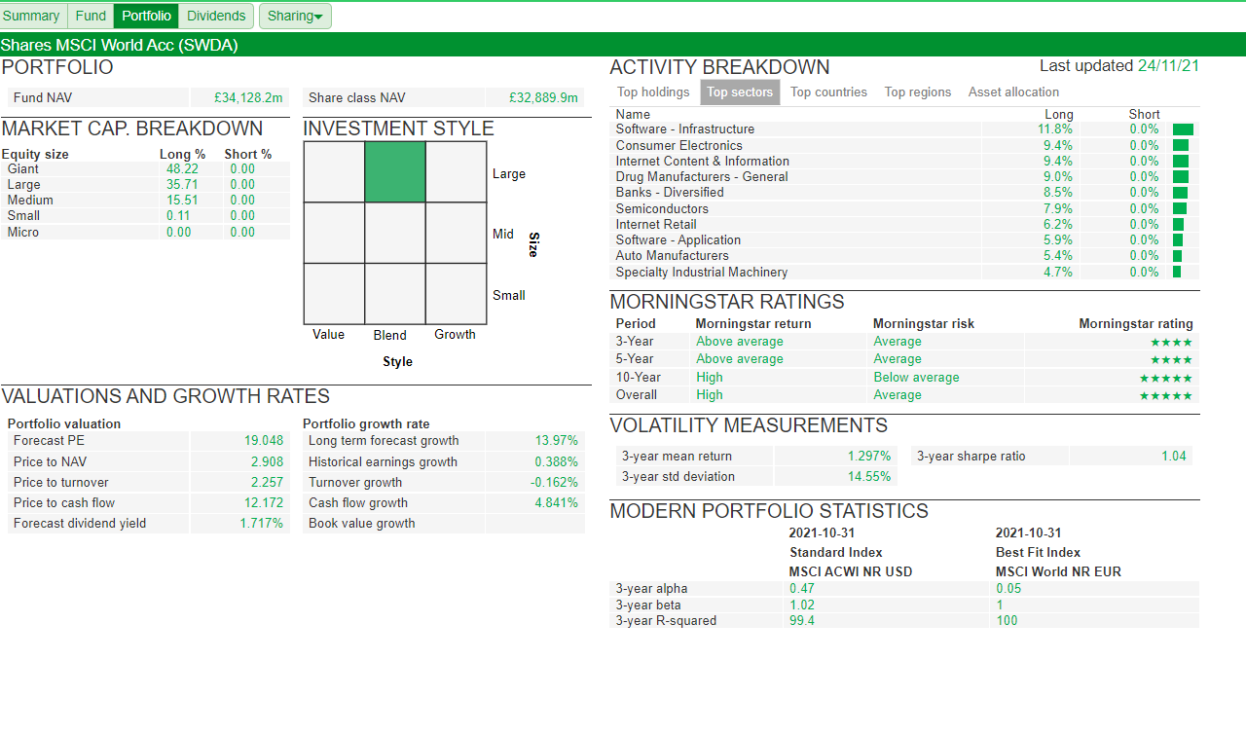View the Top countries tab

tap(828, 92)
